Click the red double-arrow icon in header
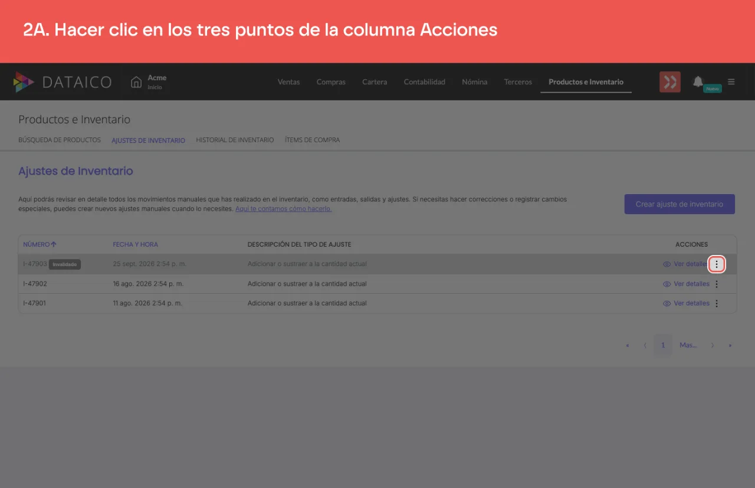This screenshot has width=755, height=488. point(670,82)
